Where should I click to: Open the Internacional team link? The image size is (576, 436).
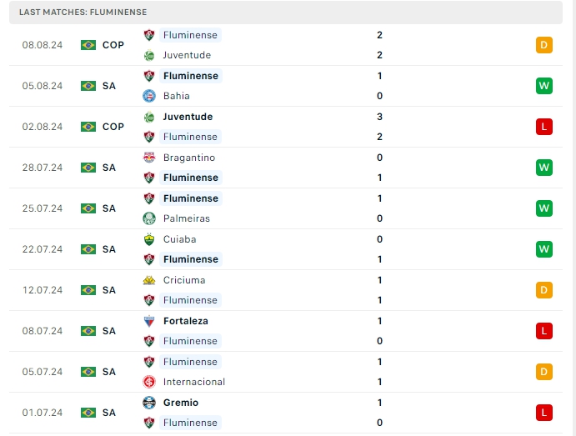click(194, 382)
